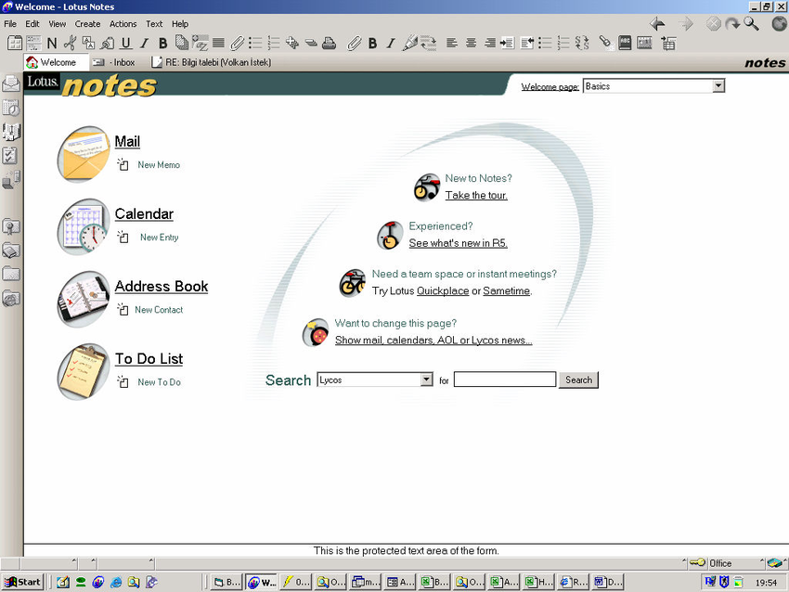Viewport: 789px width, 592px height.
Task: Click the ruler toolbar icon
Action: 644,44
